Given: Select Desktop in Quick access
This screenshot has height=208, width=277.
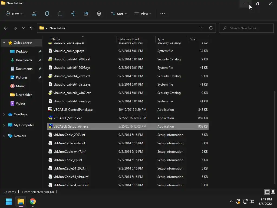Looking at the screenshot, I should click(x=22, y=51).
